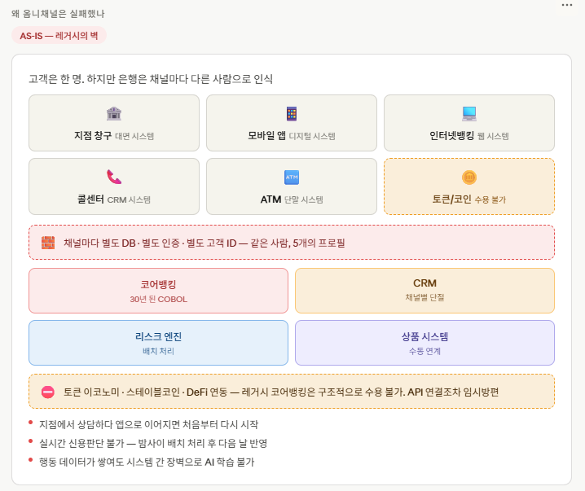Click the CRM 채널별 단절 box

coord(424,291)
